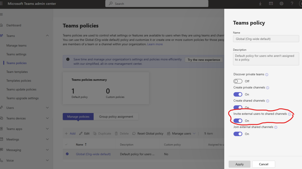Click the help question mark icon
The height and width of the screenshot is (169, 302).
tap(292, 4)
